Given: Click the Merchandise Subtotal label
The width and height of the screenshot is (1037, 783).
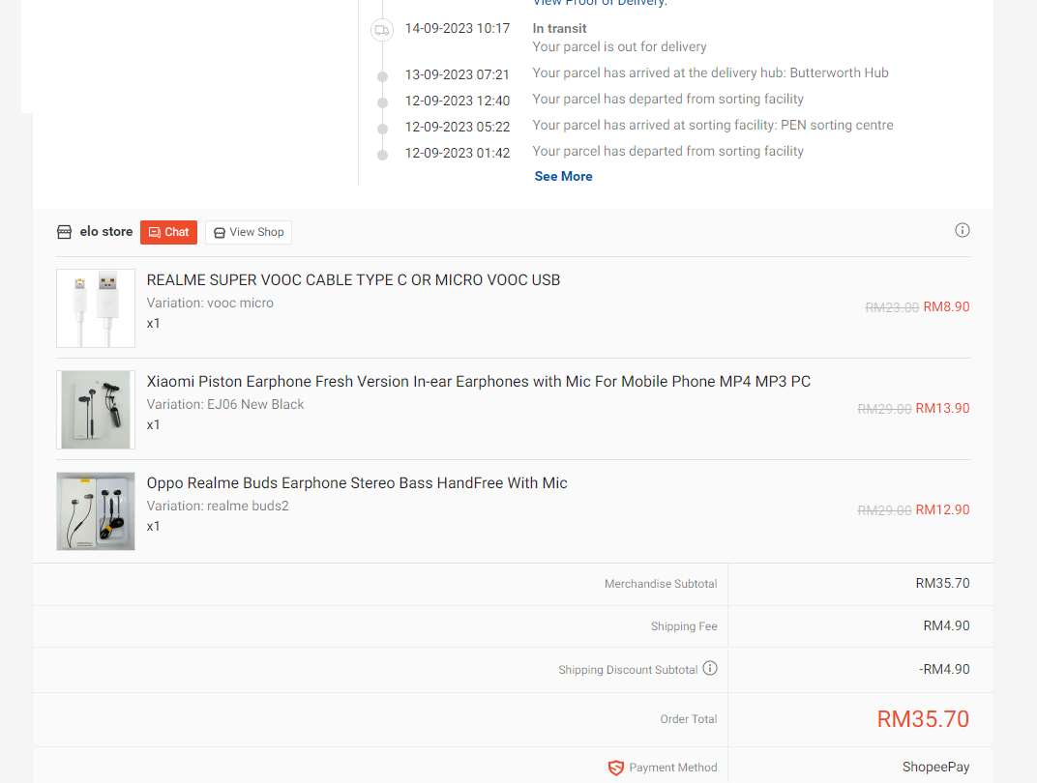Looking at the screenshot, I should pos(661,584).
